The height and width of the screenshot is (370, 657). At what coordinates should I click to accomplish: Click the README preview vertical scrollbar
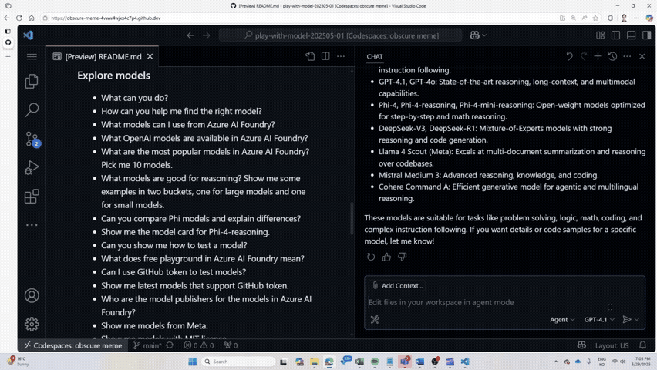(x=352, y=219)
